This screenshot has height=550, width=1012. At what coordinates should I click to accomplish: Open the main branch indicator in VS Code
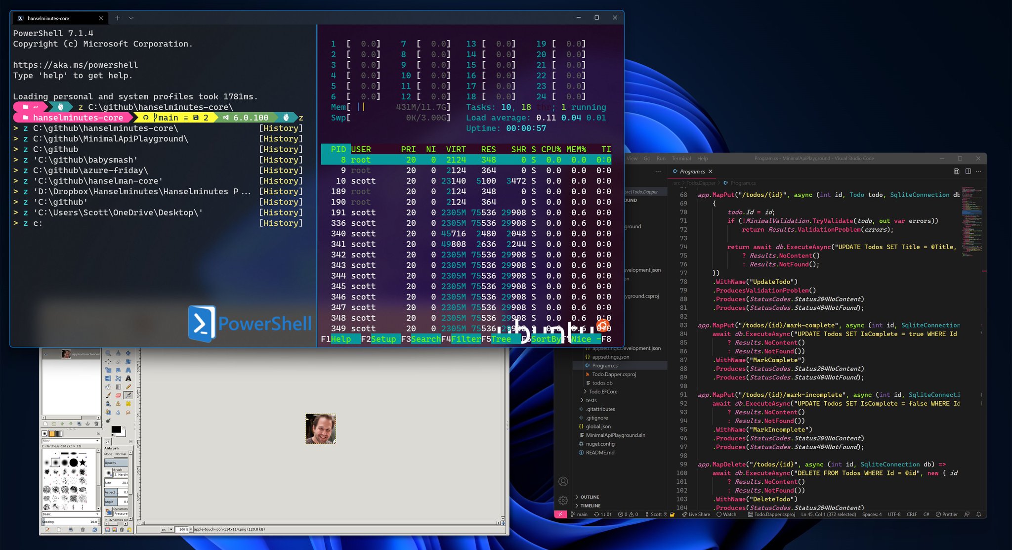[x=579, y=514]
